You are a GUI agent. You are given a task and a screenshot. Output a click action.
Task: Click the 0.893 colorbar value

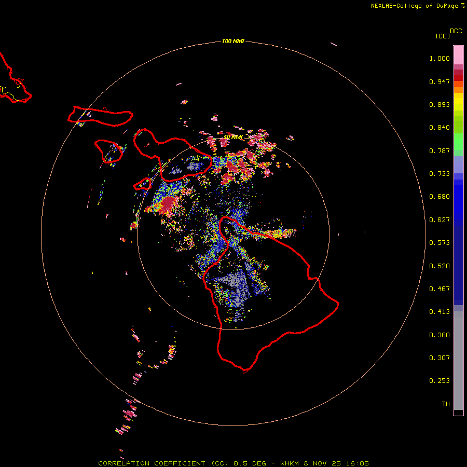coord(439,104)
